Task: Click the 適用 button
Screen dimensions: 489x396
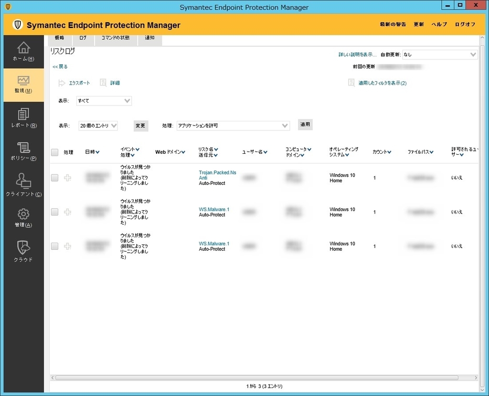Action: point(305,125)
